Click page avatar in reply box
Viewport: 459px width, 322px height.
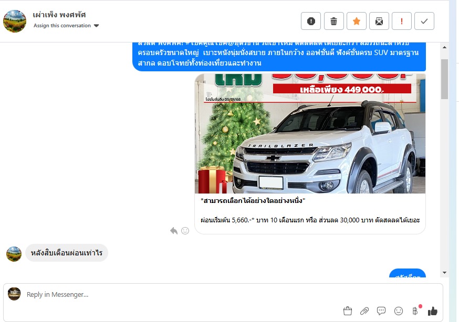pos(14,294)
